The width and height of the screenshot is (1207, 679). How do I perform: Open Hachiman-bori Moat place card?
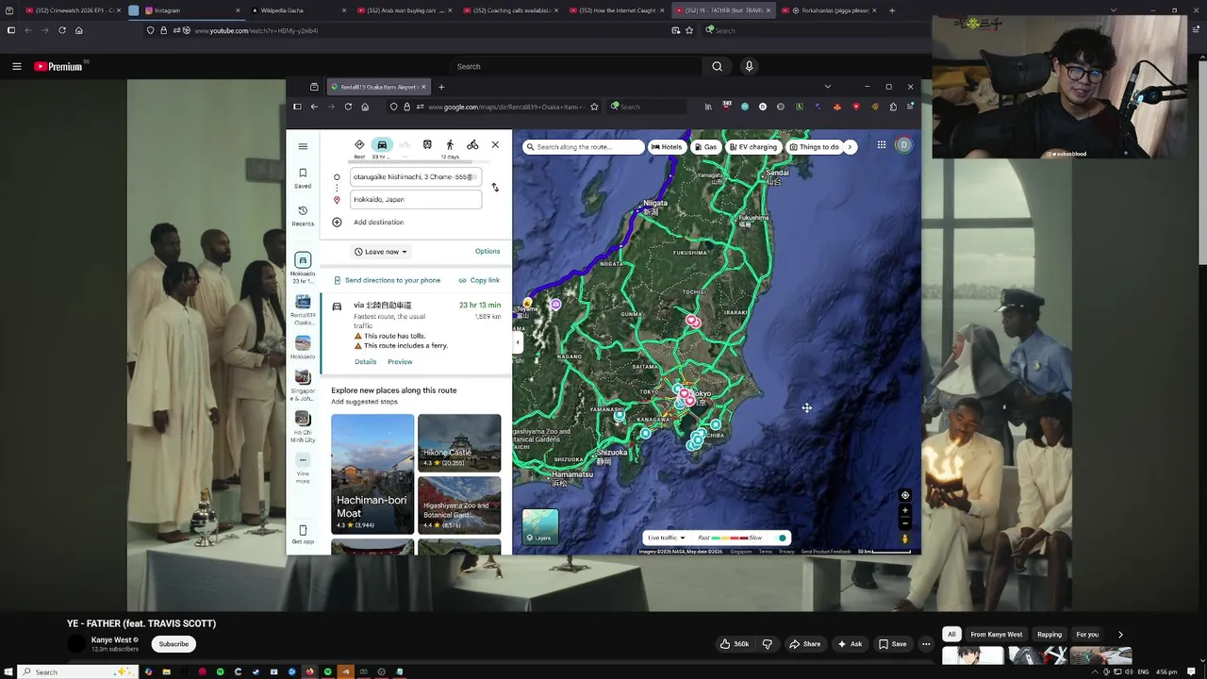372,474
